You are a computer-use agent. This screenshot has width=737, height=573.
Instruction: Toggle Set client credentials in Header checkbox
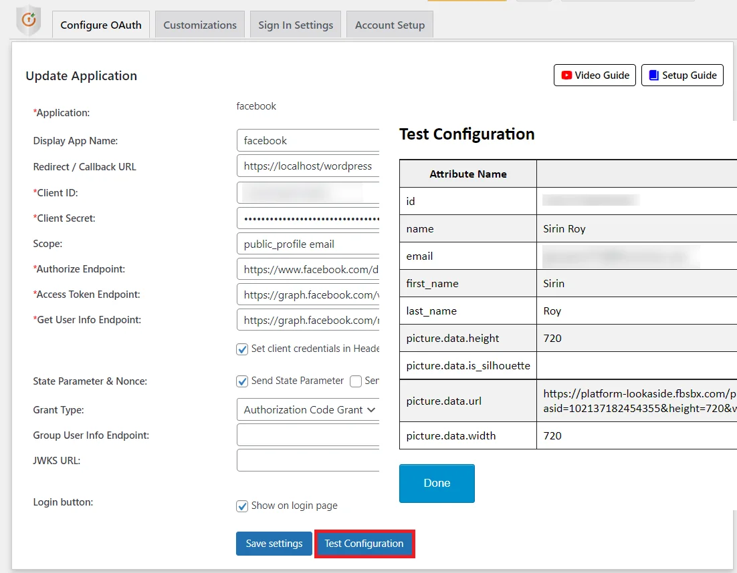(x=242, y=349)
